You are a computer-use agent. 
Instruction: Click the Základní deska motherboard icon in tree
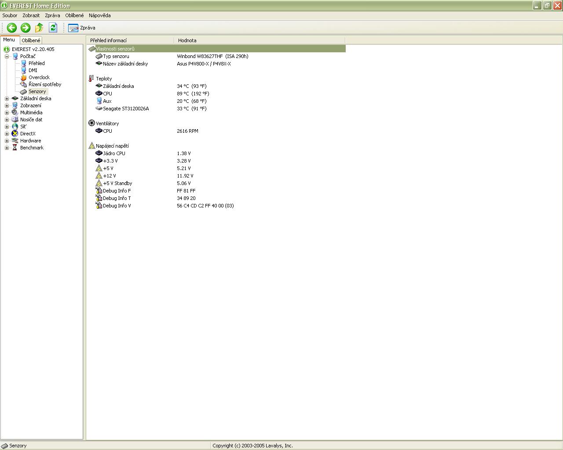[x=15, y=98]
